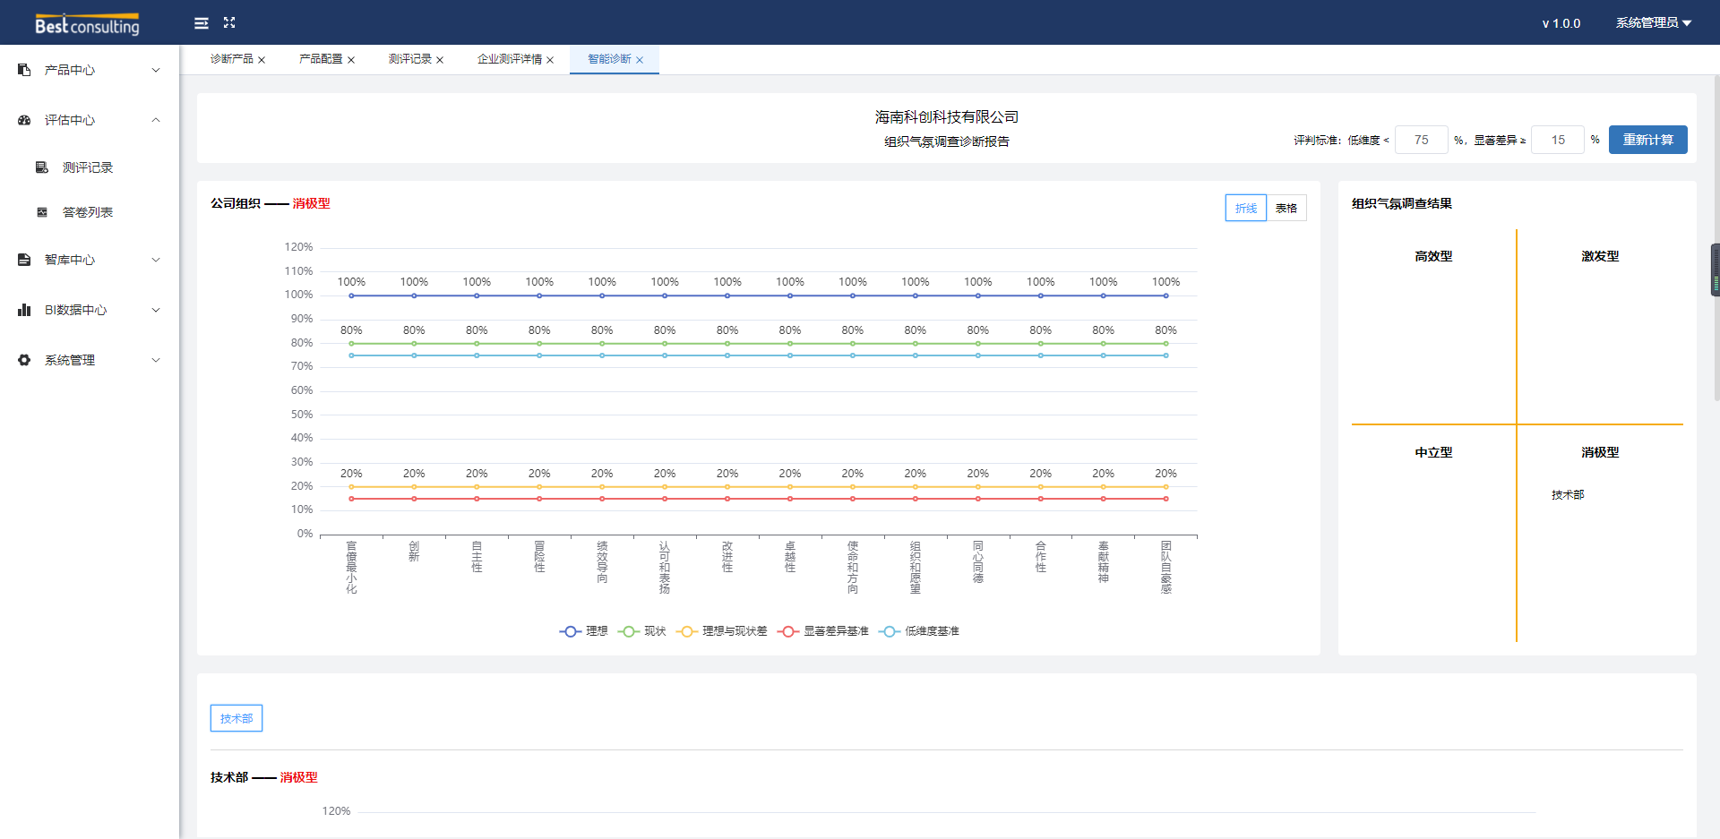Toggle the 低维度基准 legend series
The width and height of the screenshot is (1720, 839).
tap(919, 631)
